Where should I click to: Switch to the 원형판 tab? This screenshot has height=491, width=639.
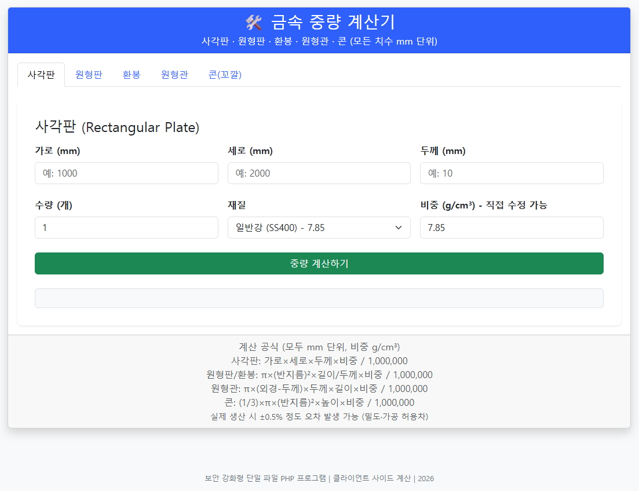pyautogui.click(x=89, y=75)
